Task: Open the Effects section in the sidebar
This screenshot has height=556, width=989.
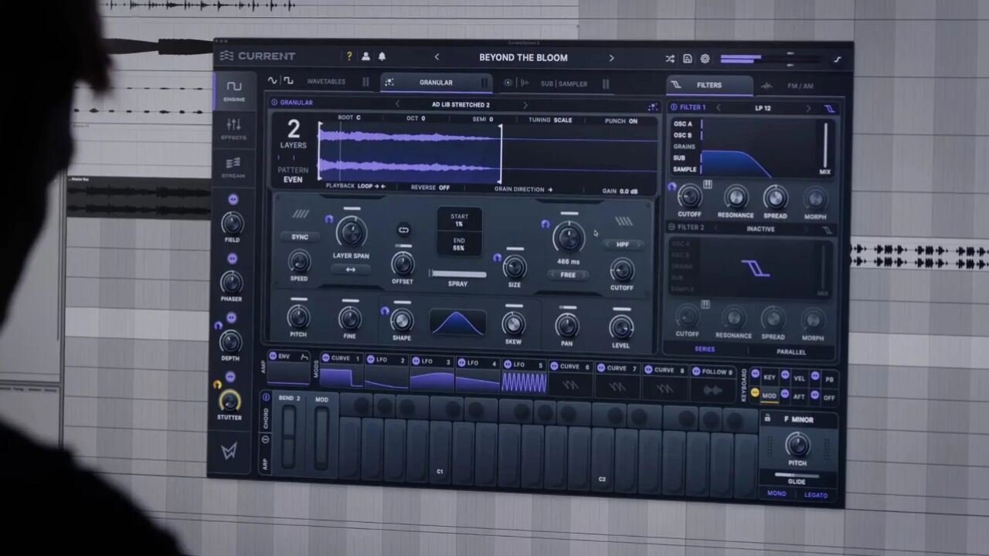Action: [x=233, y=128]
